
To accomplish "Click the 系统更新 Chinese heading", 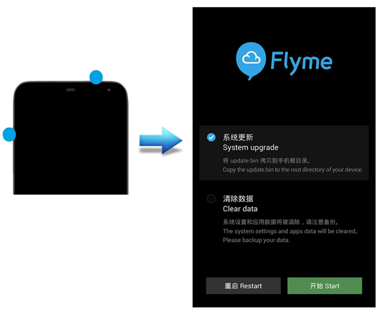I will click(238, 137).
